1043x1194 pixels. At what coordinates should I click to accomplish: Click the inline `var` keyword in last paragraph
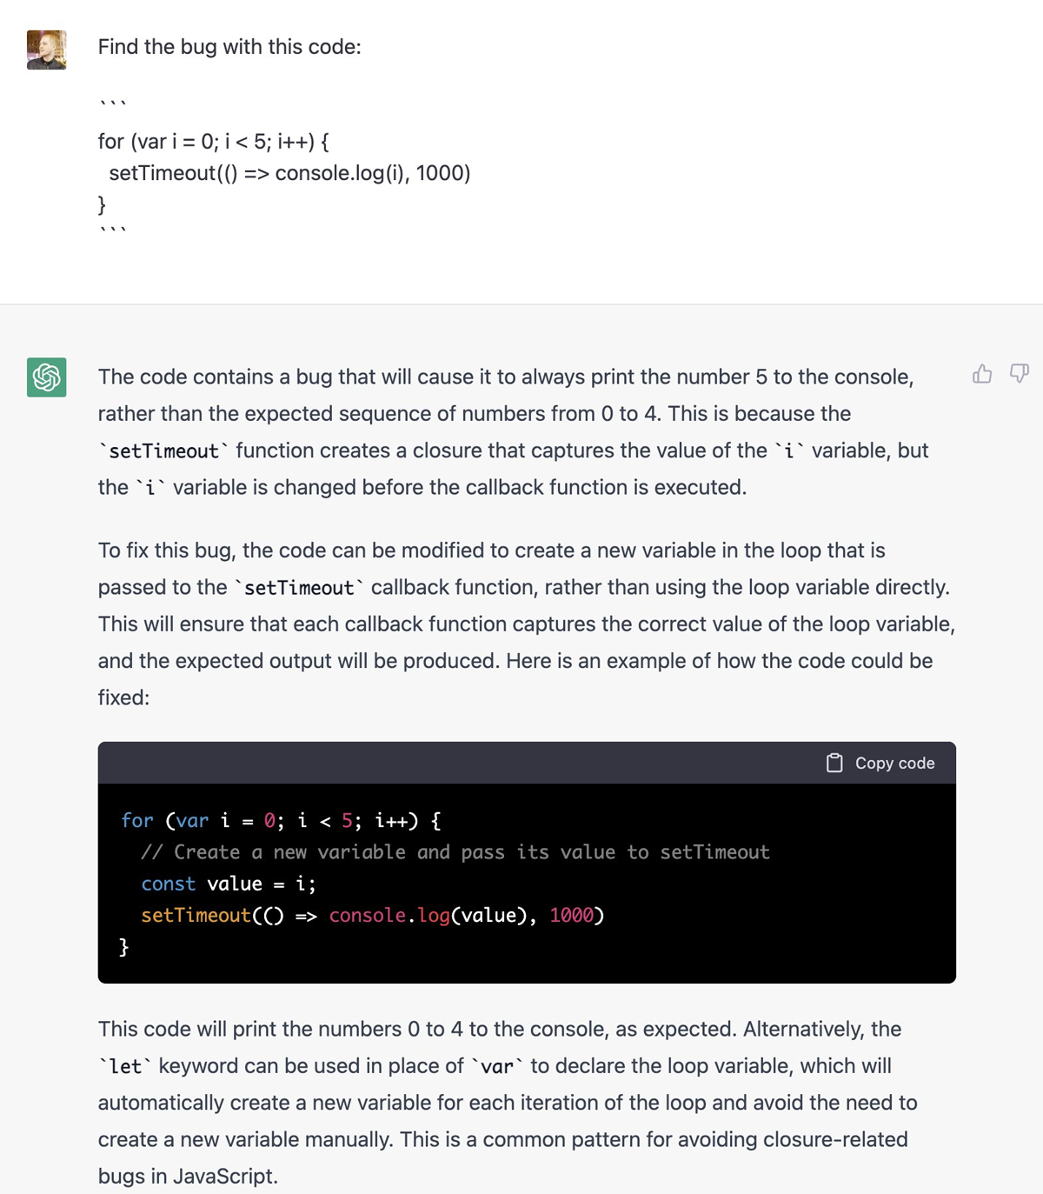[497, 1066]
